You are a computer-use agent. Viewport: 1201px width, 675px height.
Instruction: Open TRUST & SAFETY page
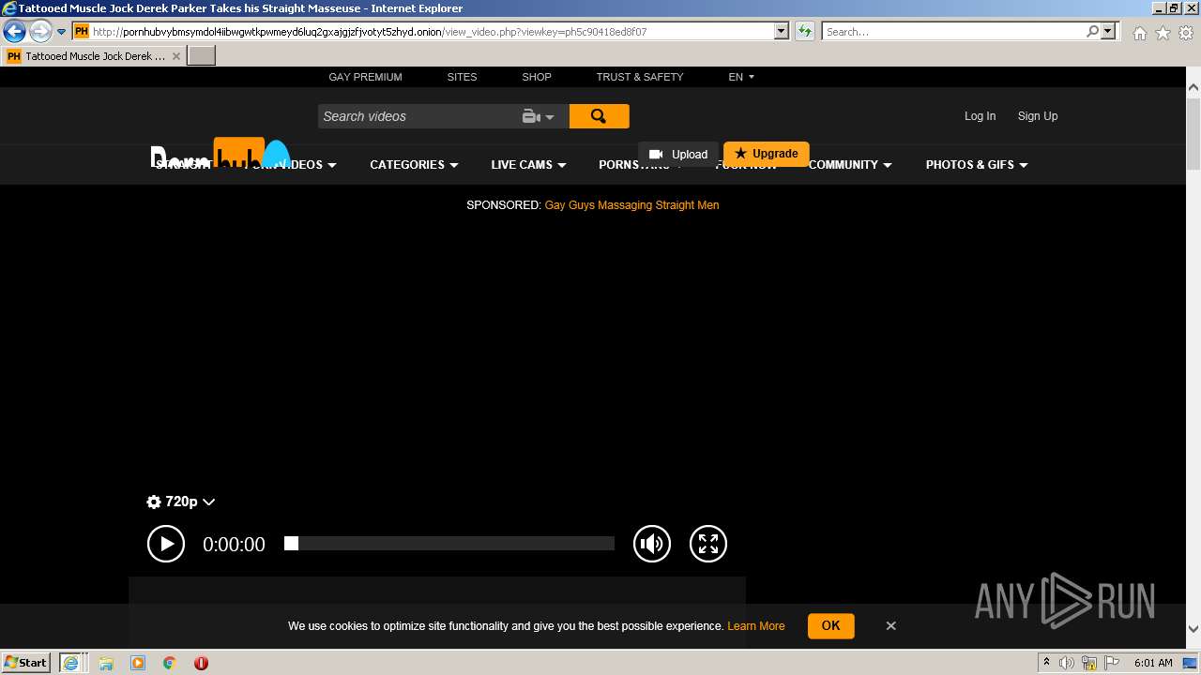[640, 77]
